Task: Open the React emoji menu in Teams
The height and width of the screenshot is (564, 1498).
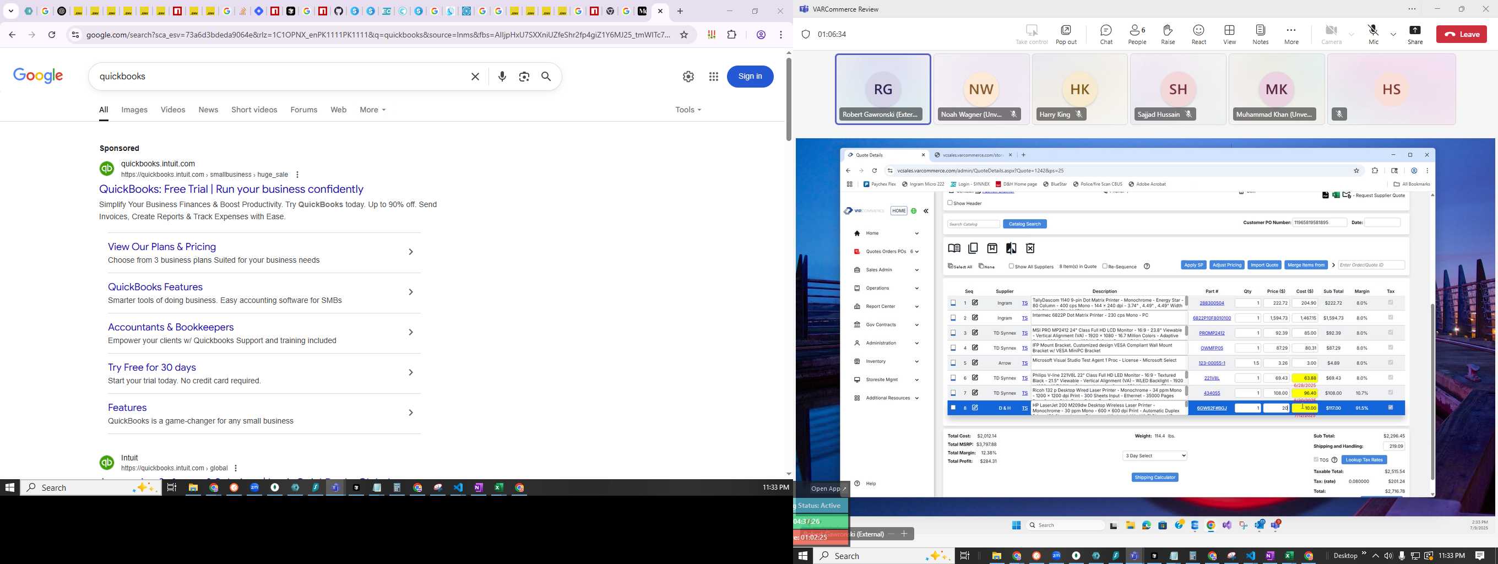Action: tap(1198, 34)
